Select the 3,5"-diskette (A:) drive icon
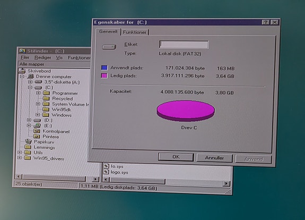Screen dimensions: 305x220 click(x=38, y=82)
